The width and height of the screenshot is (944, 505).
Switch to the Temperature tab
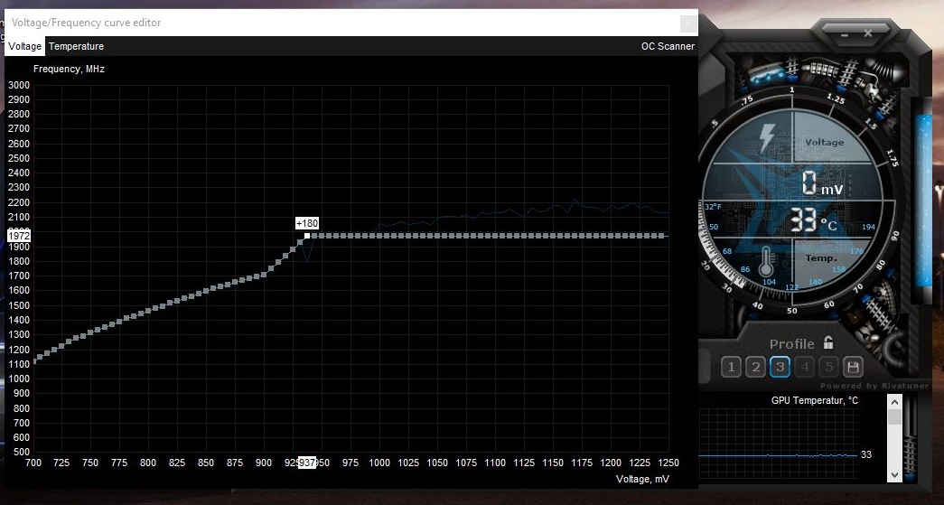[x=76, y=46]
